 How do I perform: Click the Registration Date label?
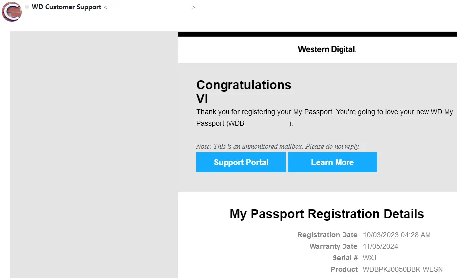point(327,235)
